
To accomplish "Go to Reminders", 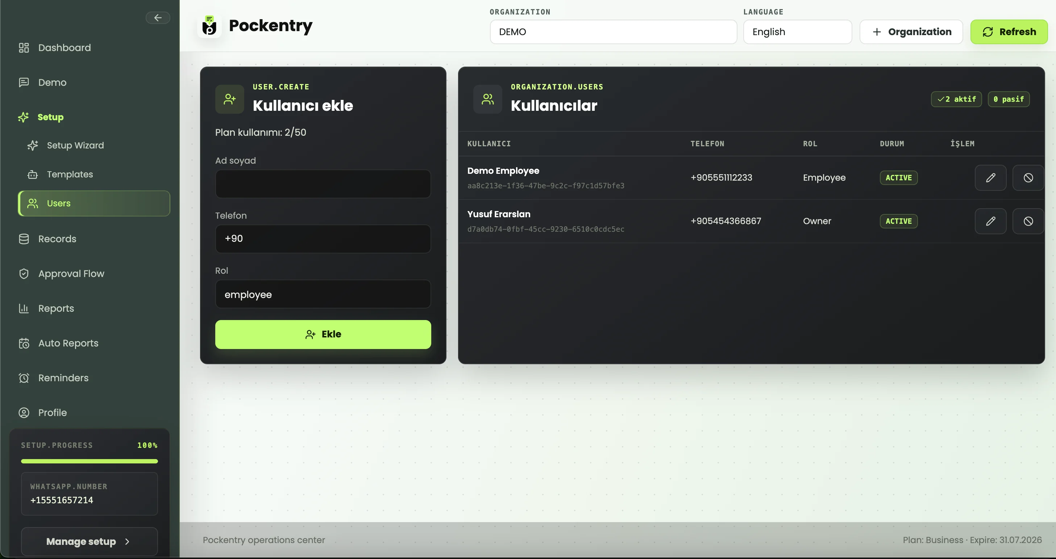I will coord(94,378).
